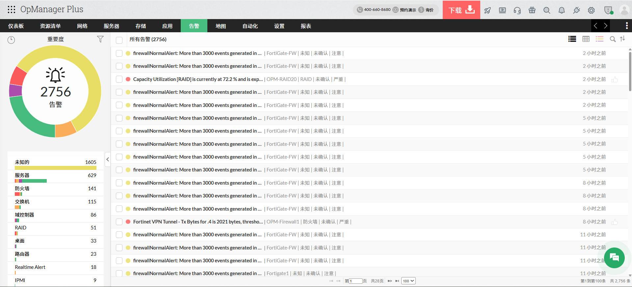Viewport: 632px width, 287px height.
Task: Click the 预约演示 link
Action: tap(408, 10)
